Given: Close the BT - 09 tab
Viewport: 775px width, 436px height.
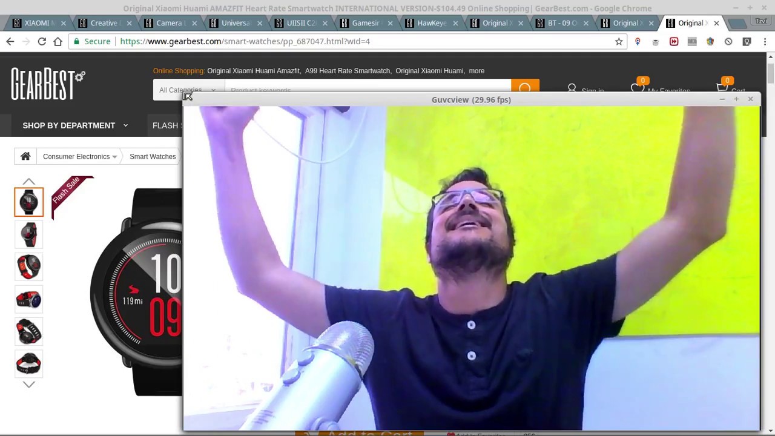Looking at the screenshot, I should point(585,23).
